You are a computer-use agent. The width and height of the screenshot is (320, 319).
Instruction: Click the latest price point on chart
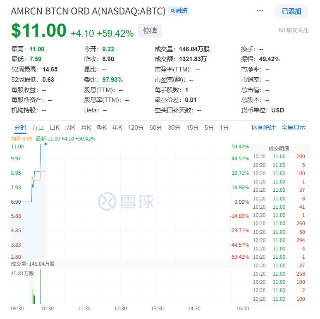[x=45, y=144]
